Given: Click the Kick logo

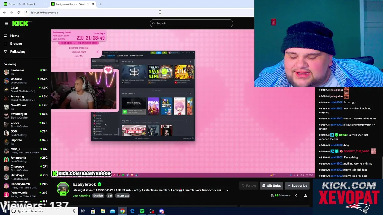Looking at the screenshot, I should 22,23.
